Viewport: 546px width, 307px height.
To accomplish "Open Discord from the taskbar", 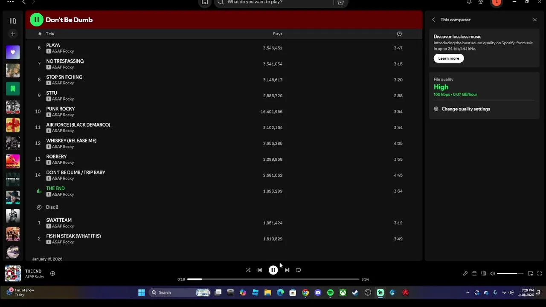I will click(x=318, y=293).
